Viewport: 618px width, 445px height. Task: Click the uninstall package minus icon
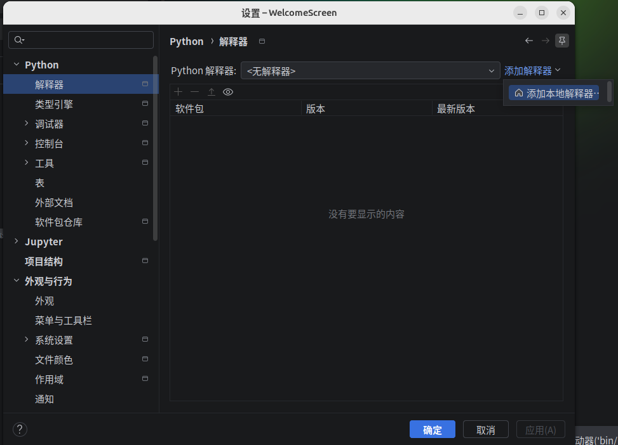click(x=195, y=92)
